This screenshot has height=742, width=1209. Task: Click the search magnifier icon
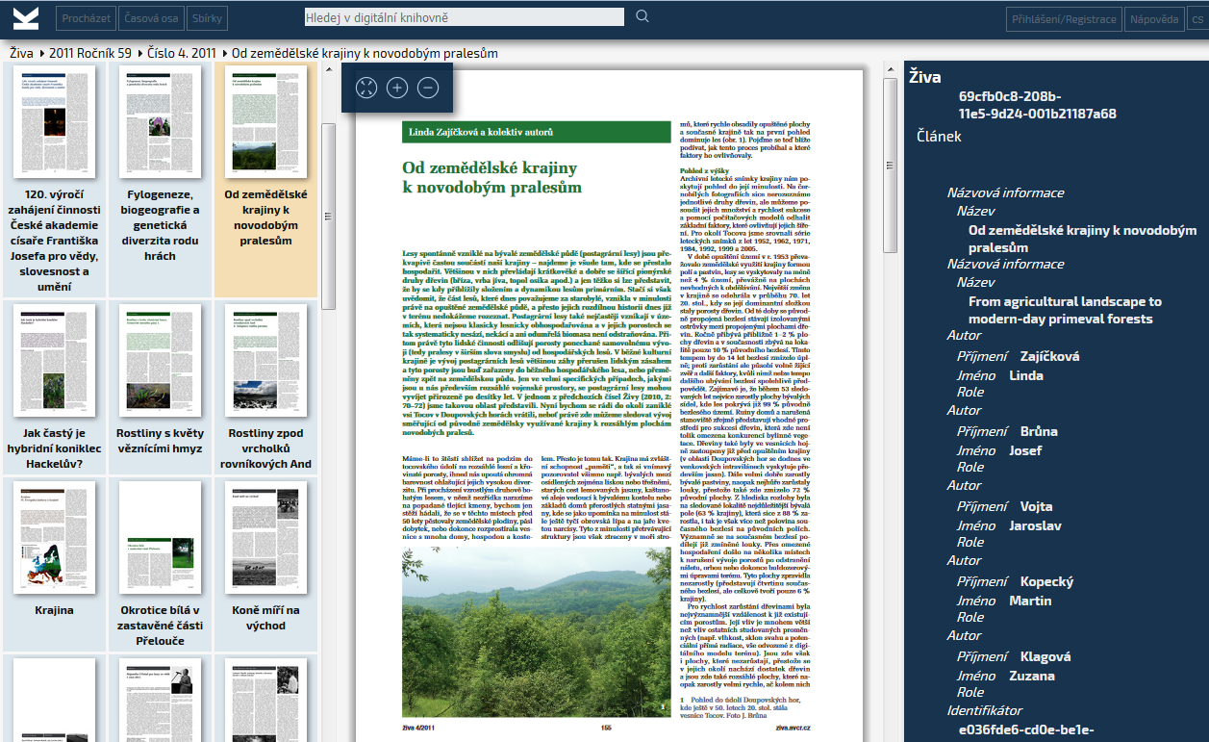(x=642, y=16)
